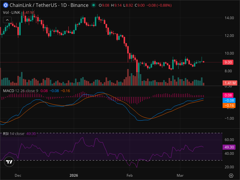This screenshot has width=240, height=180.
Task: Click the 49.30 value in RSI legend
Action: 31,133
